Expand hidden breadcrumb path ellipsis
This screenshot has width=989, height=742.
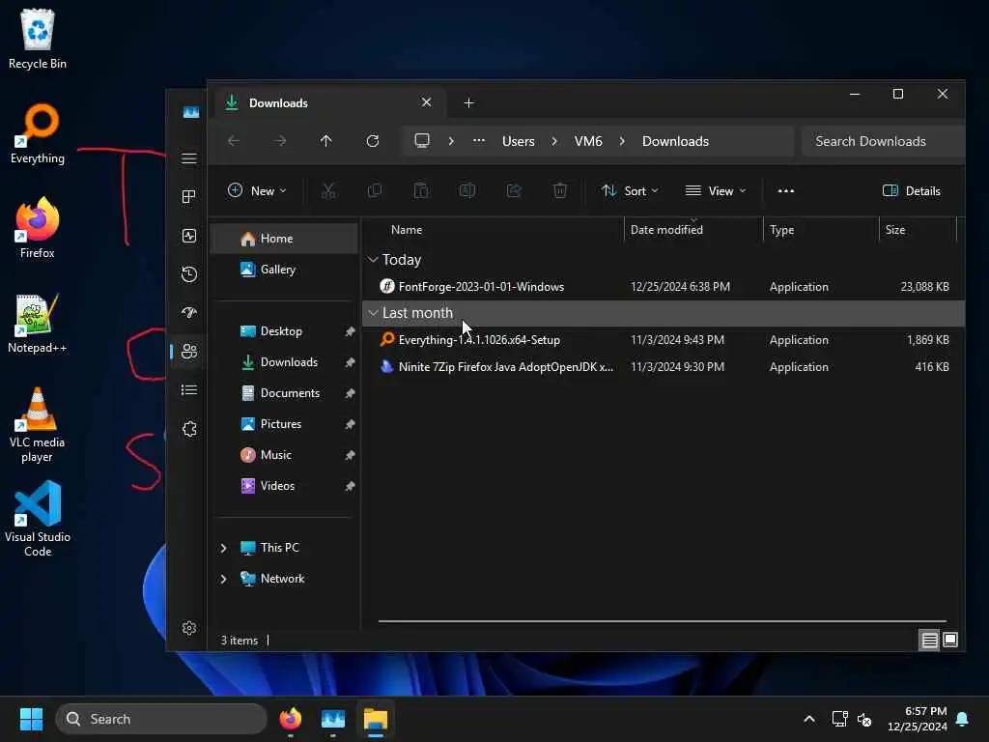[x=479, y=140]
